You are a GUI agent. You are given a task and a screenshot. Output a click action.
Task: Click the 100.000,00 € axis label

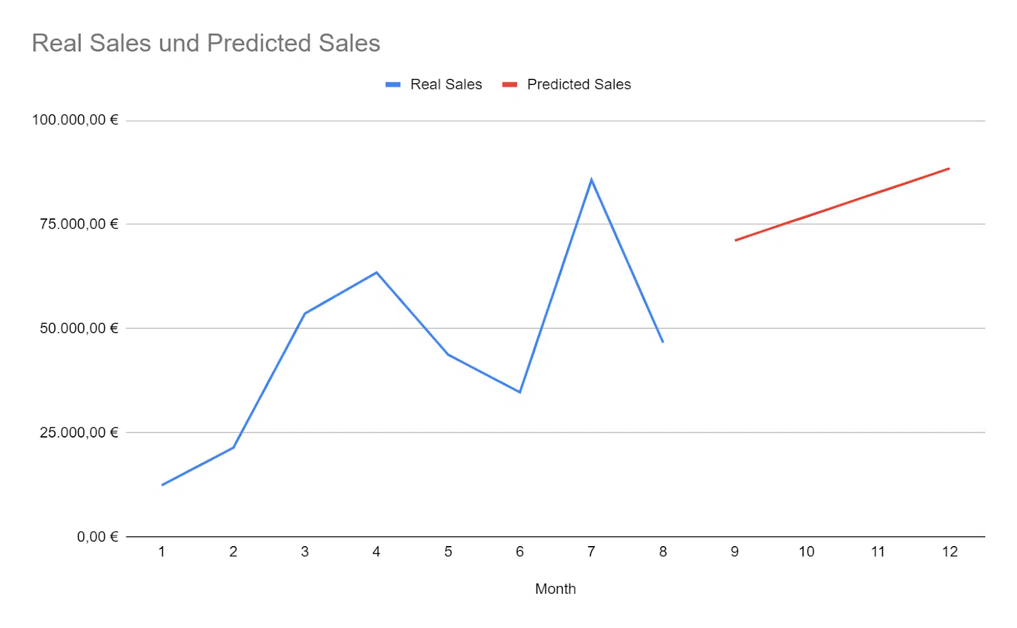point(75,120)
